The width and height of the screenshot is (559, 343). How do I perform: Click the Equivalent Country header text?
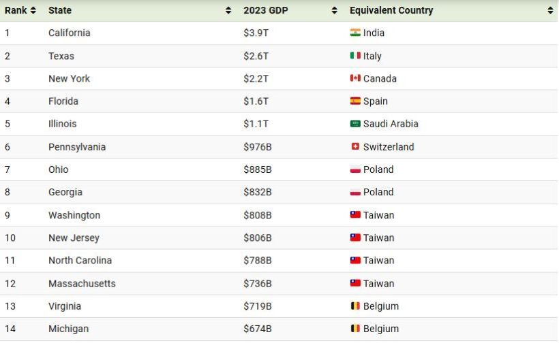(x=391, y=10)
